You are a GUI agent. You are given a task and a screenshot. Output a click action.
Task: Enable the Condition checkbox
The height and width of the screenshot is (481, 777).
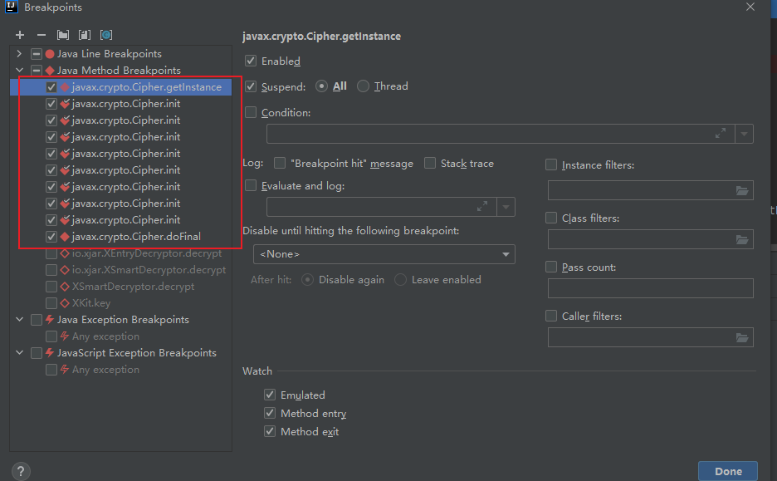tap(251, 113)
